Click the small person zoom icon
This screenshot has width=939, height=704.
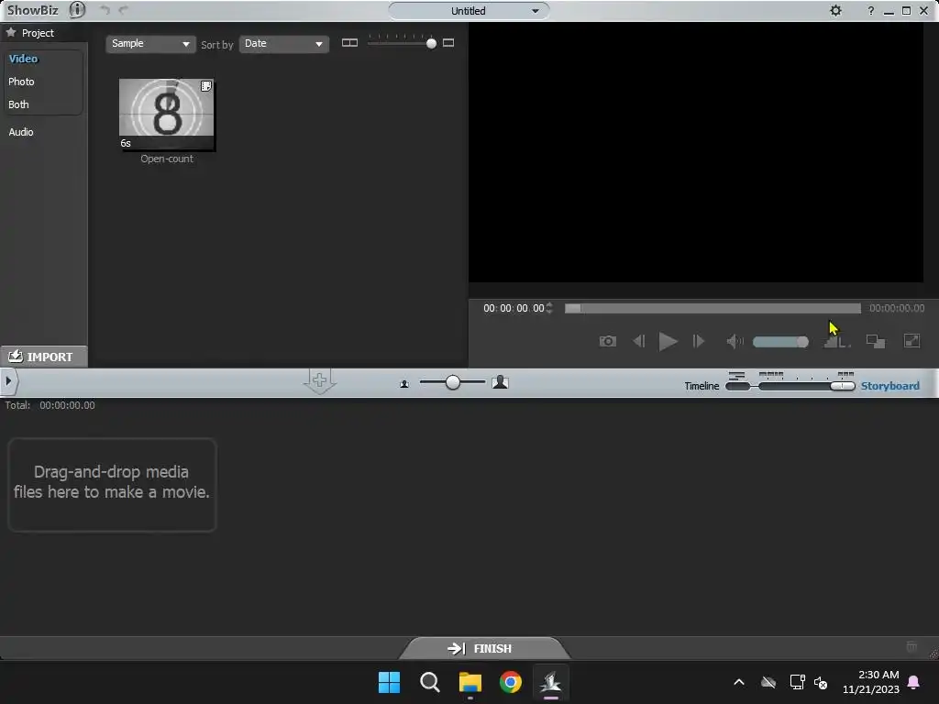404,384
